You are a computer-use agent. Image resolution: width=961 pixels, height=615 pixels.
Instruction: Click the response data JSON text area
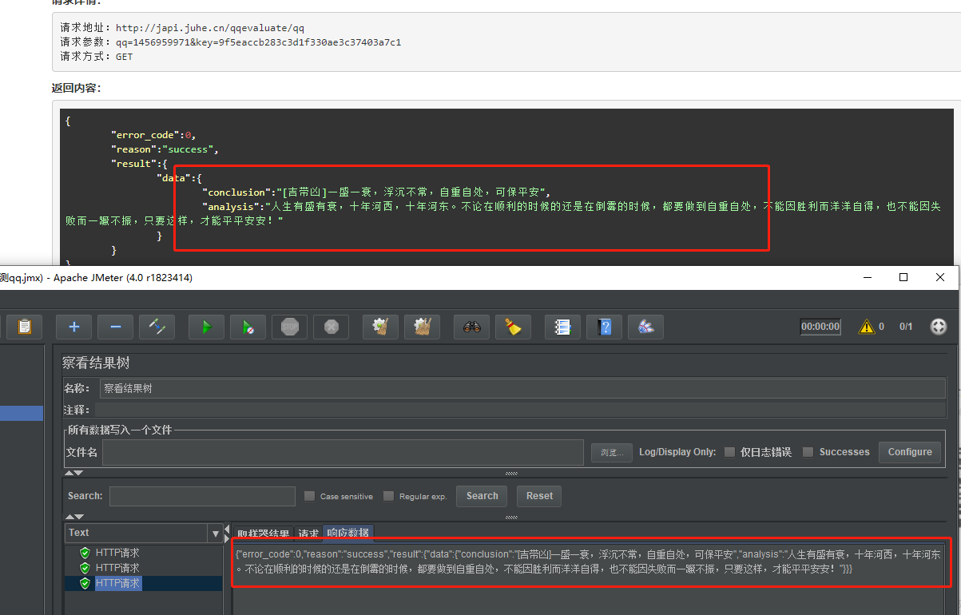coord(589,561)
